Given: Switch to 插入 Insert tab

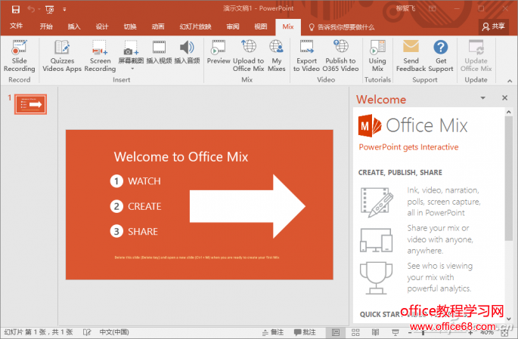Looking at the screenshot, I should [74, 26].
